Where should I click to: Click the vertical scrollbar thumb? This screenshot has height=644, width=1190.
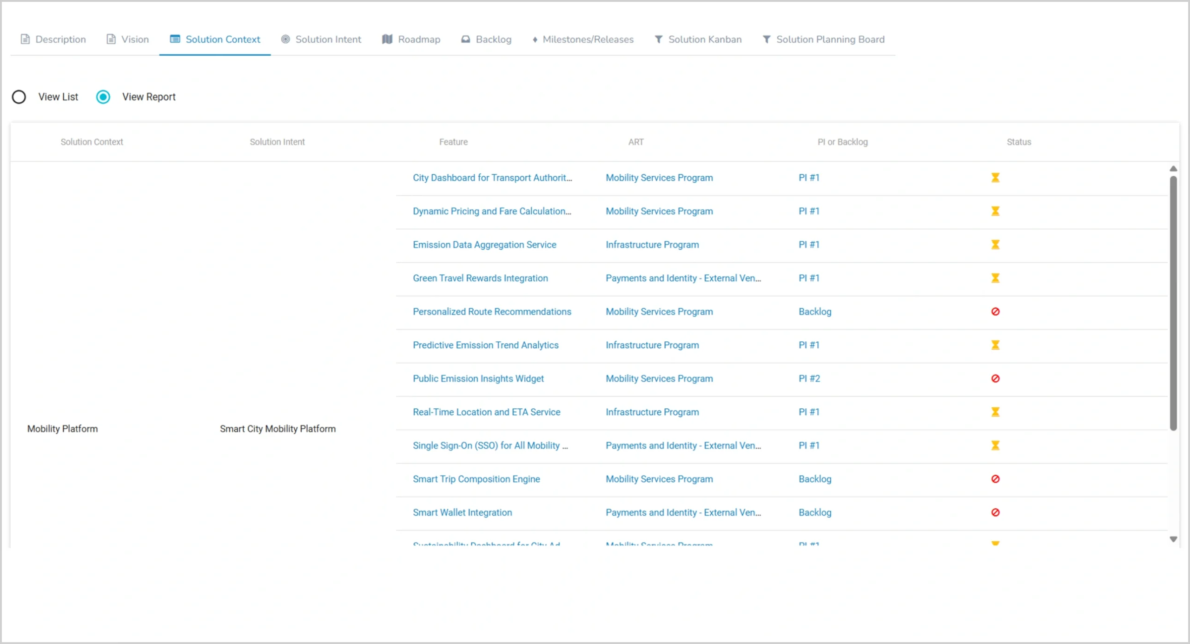[x=1173, y=302]
